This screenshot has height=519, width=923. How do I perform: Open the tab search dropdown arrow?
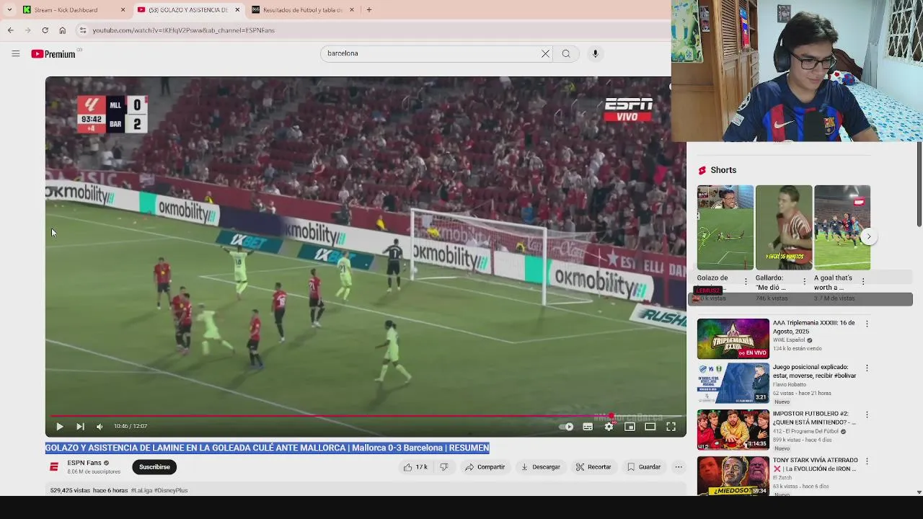[9, 10]
